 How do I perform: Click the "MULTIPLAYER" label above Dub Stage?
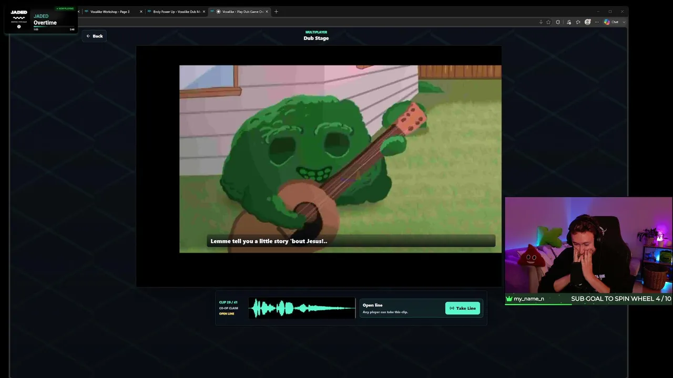click(x=316, y=32)
